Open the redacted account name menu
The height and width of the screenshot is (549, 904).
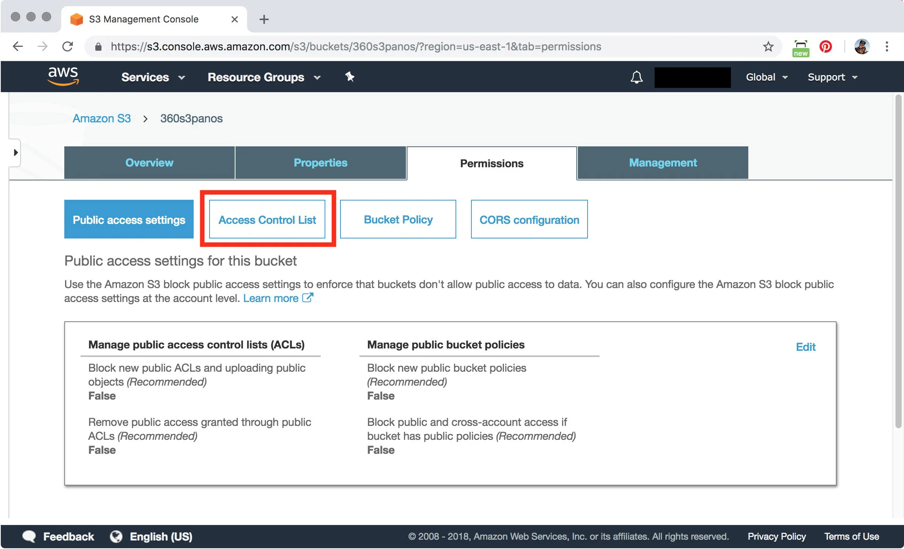coord(692,77)
